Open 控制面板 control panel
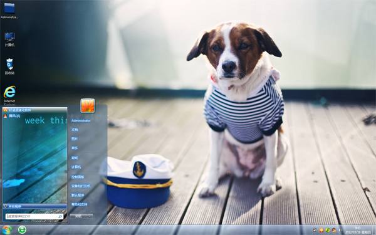The image size is (376, 235). pyautogui.click(x=78, y=177)
